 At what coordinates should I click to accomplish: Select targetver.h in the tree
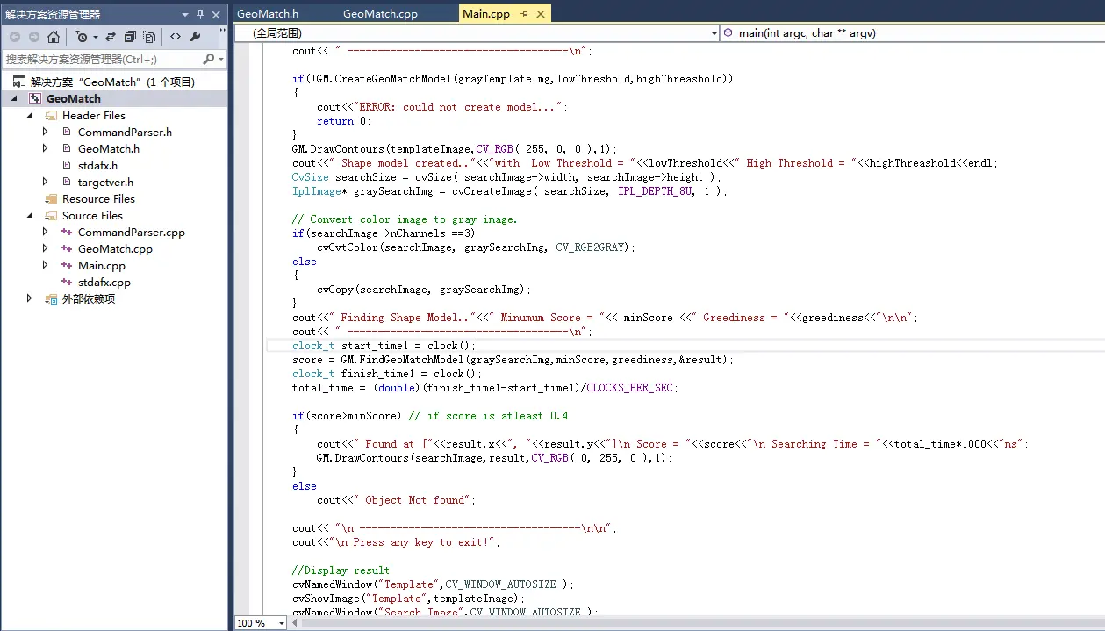pos(105,183)
